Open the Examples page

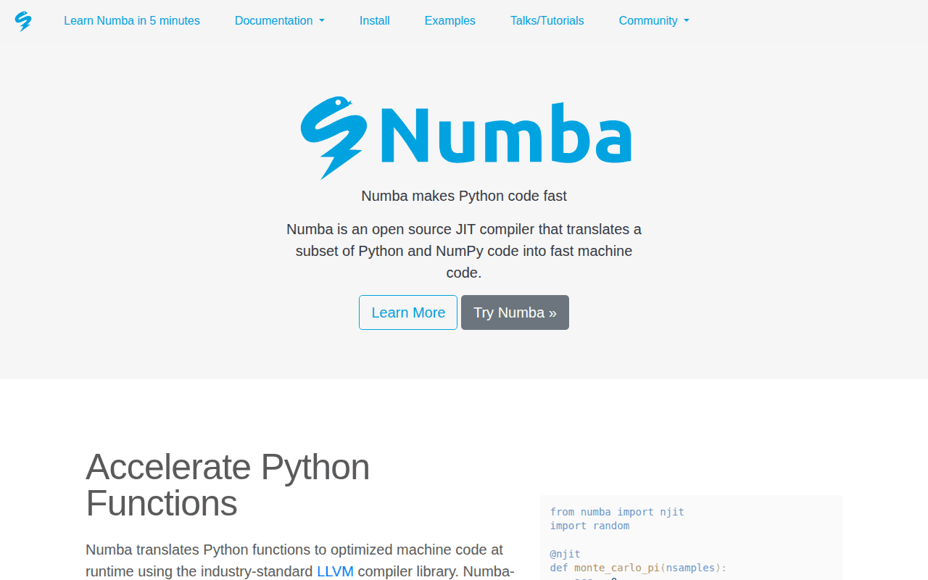450,21
